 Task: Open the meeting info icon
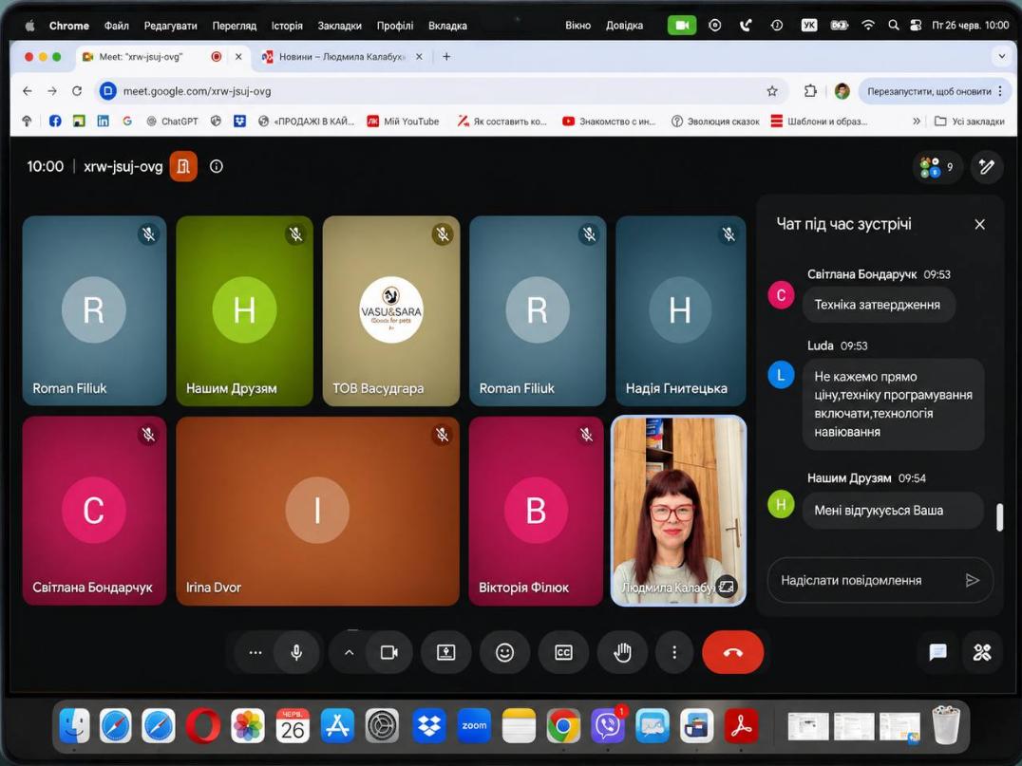coord(217,167)
